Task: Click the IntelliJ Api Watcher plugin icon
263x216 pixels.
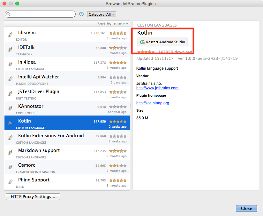Action: (10, 79)
